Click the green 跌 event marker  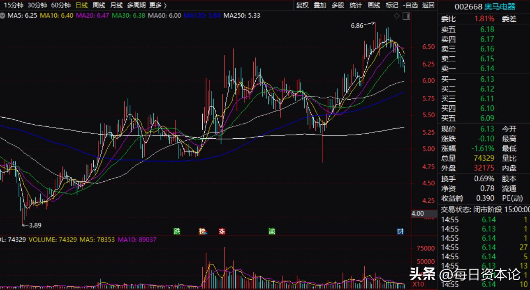pyautogui.click(x=177, y=231)
